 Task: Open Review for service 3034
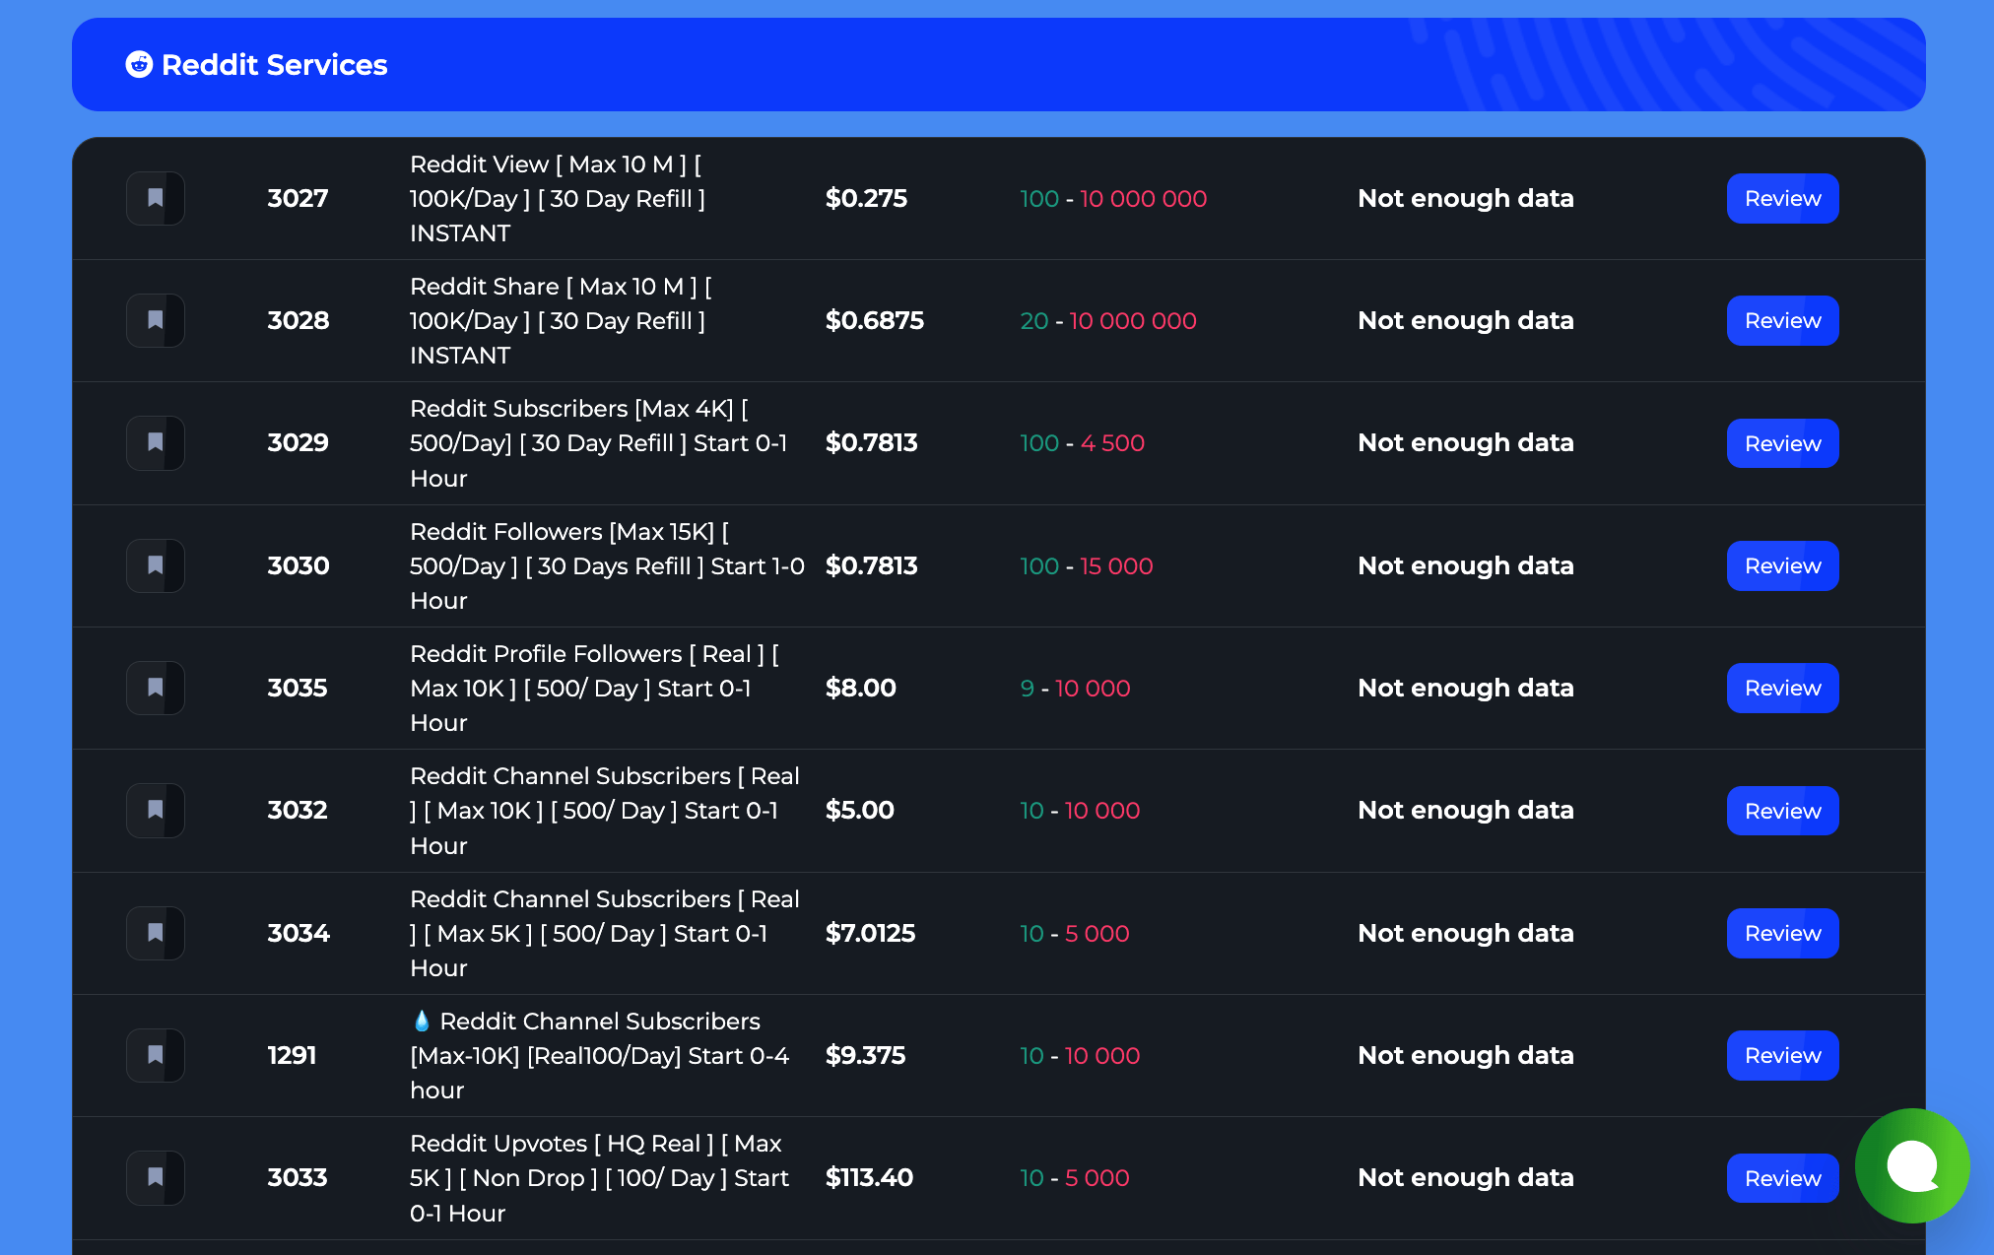(1781, 933)
